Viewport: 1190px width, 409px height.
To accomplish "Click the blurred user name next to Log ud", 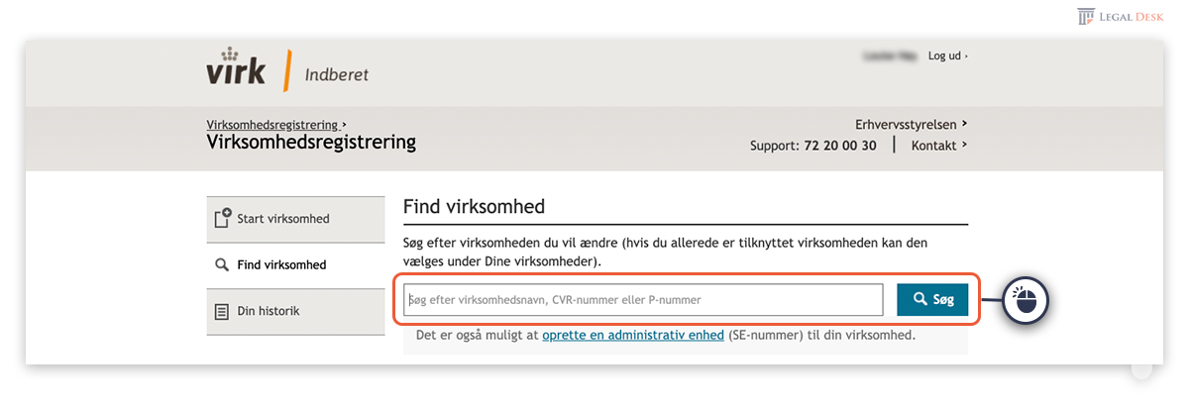I will (x=893, y=55).
